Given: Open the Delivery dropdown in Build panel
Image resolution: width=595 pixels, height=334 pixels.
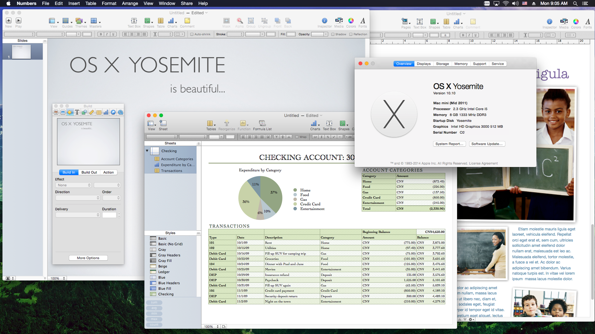Looking at the screenshot, I should [x=78, y=215].
